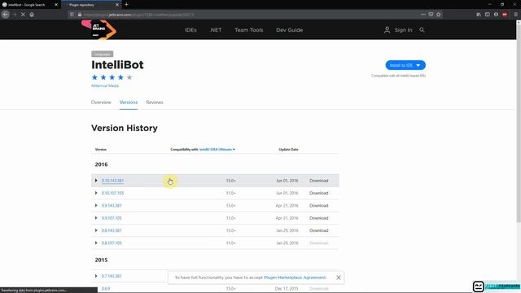Image resolution: width=521 pixels, height=293 pixels.
Task: Open the IDEs navigation menu
Action: (190, 30)
